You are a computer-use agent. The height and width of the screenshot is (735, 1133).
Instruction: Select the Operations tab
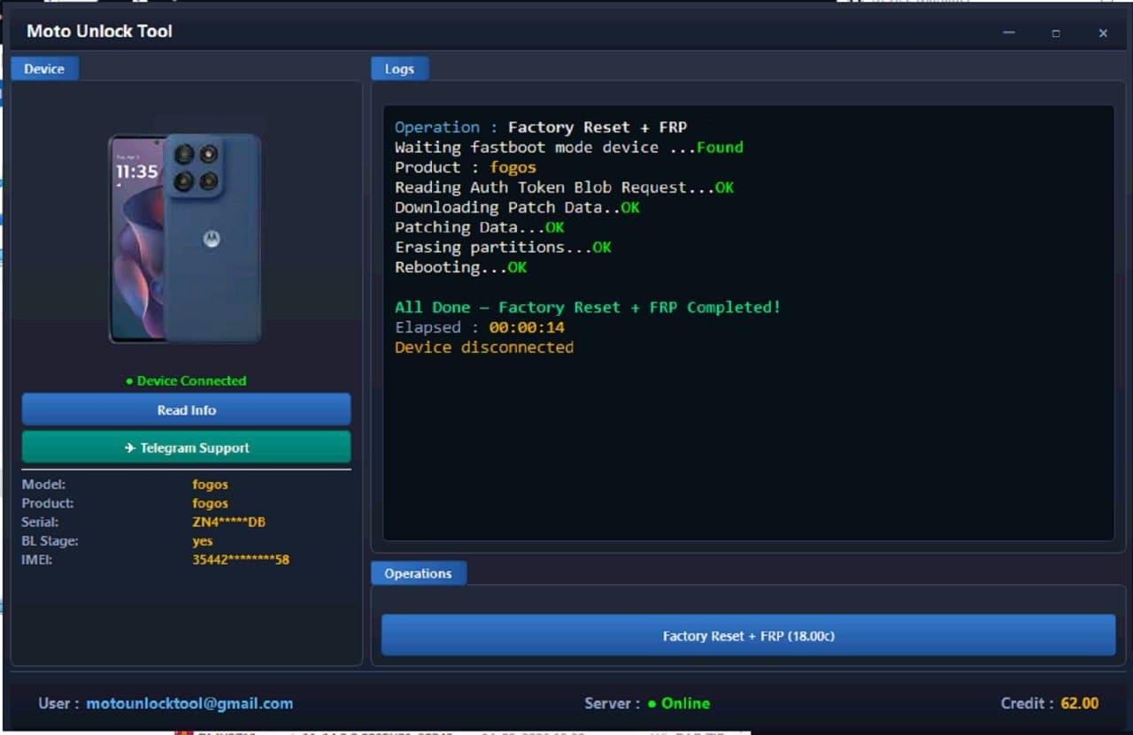pyautogui.click(x=418, y=573)
